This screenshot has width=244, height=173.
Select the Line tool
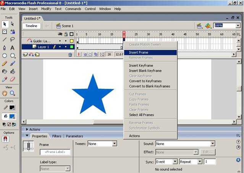(5, 40)
